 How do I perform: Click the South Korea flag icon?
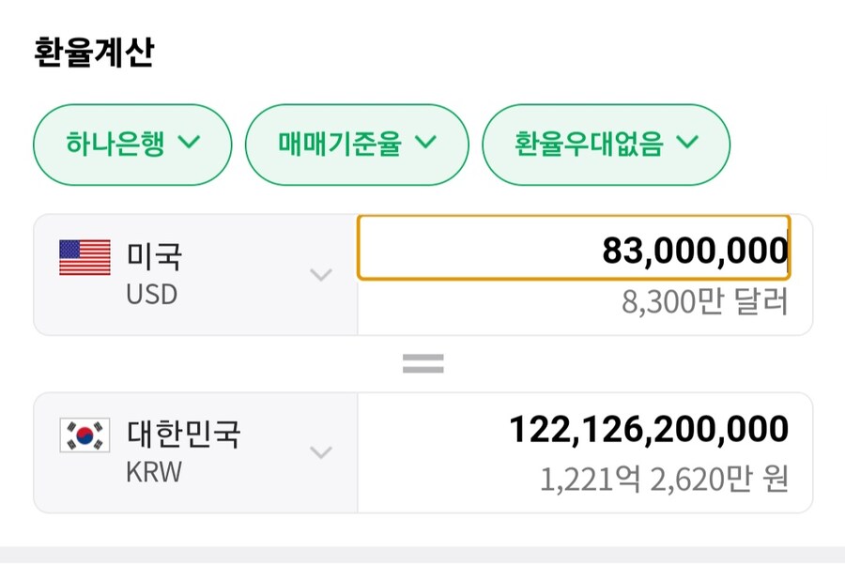(x=84, y=435)
